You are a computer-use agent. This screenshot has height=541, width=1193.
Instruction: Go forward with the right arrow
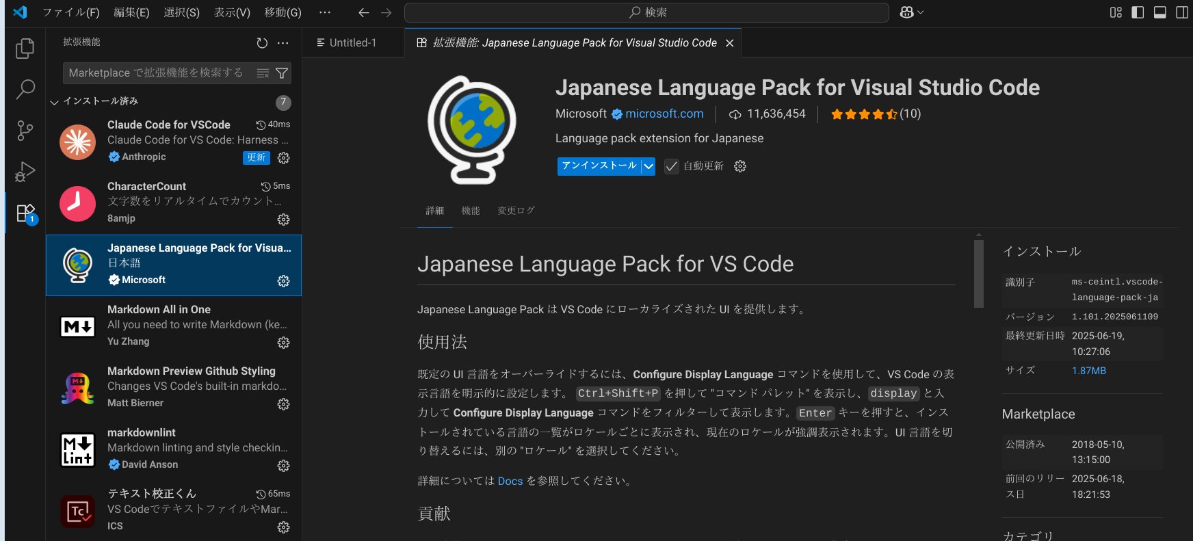coord(386,12)
